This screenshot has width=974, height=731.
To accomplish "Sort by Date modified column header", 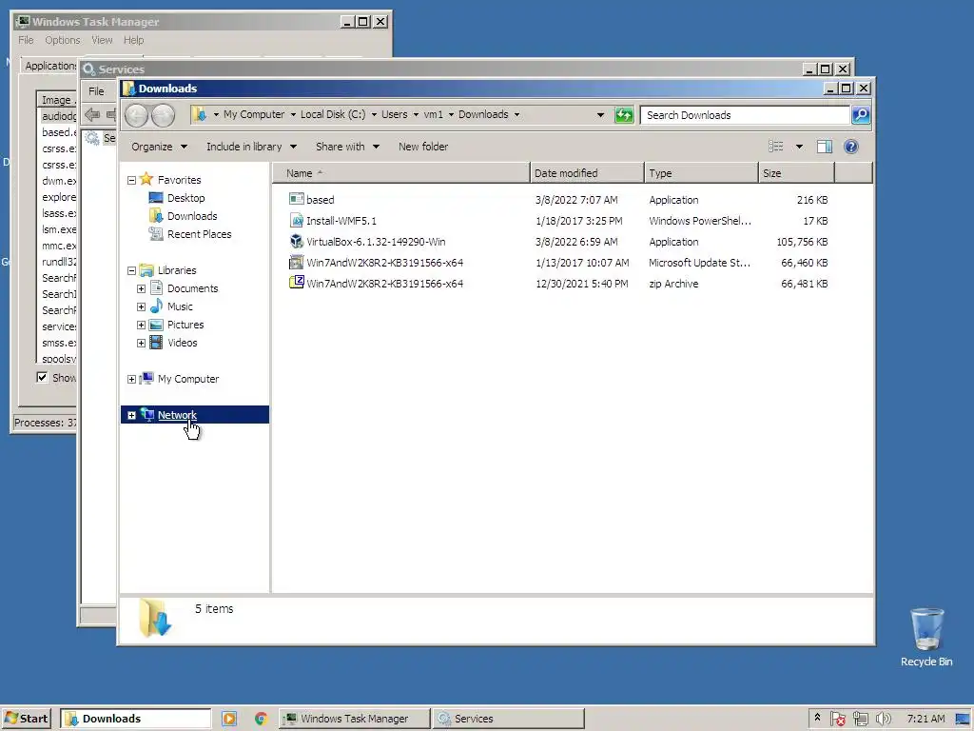I will tap(587, 173).
